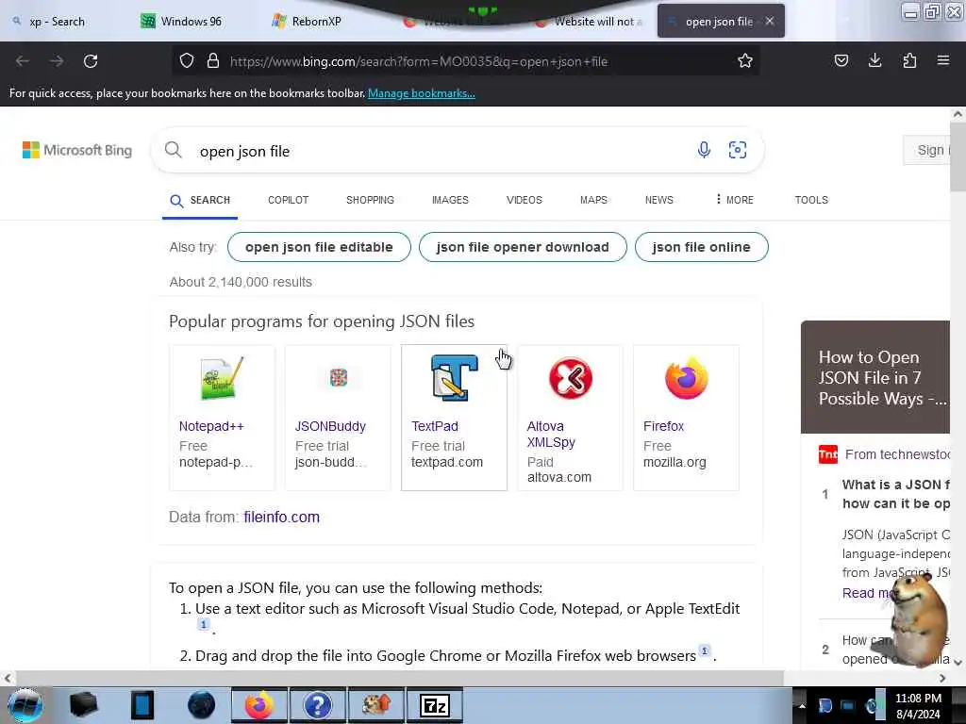Open the Pocket save icon
Screen dimensions: 966x724
(841, 60)
